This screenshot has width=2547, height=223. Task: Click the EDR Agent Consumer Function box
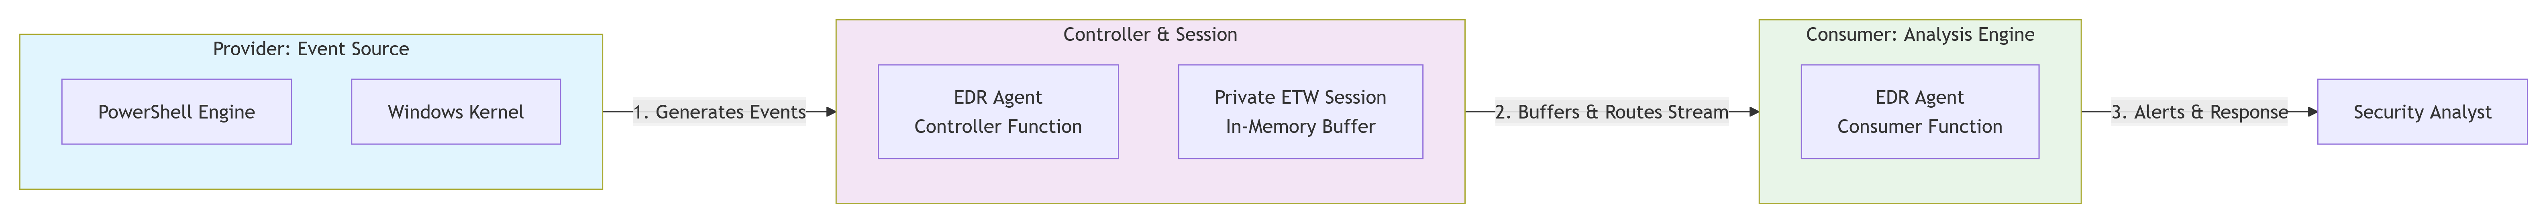pyautogui.click(x=1919, y=111)
